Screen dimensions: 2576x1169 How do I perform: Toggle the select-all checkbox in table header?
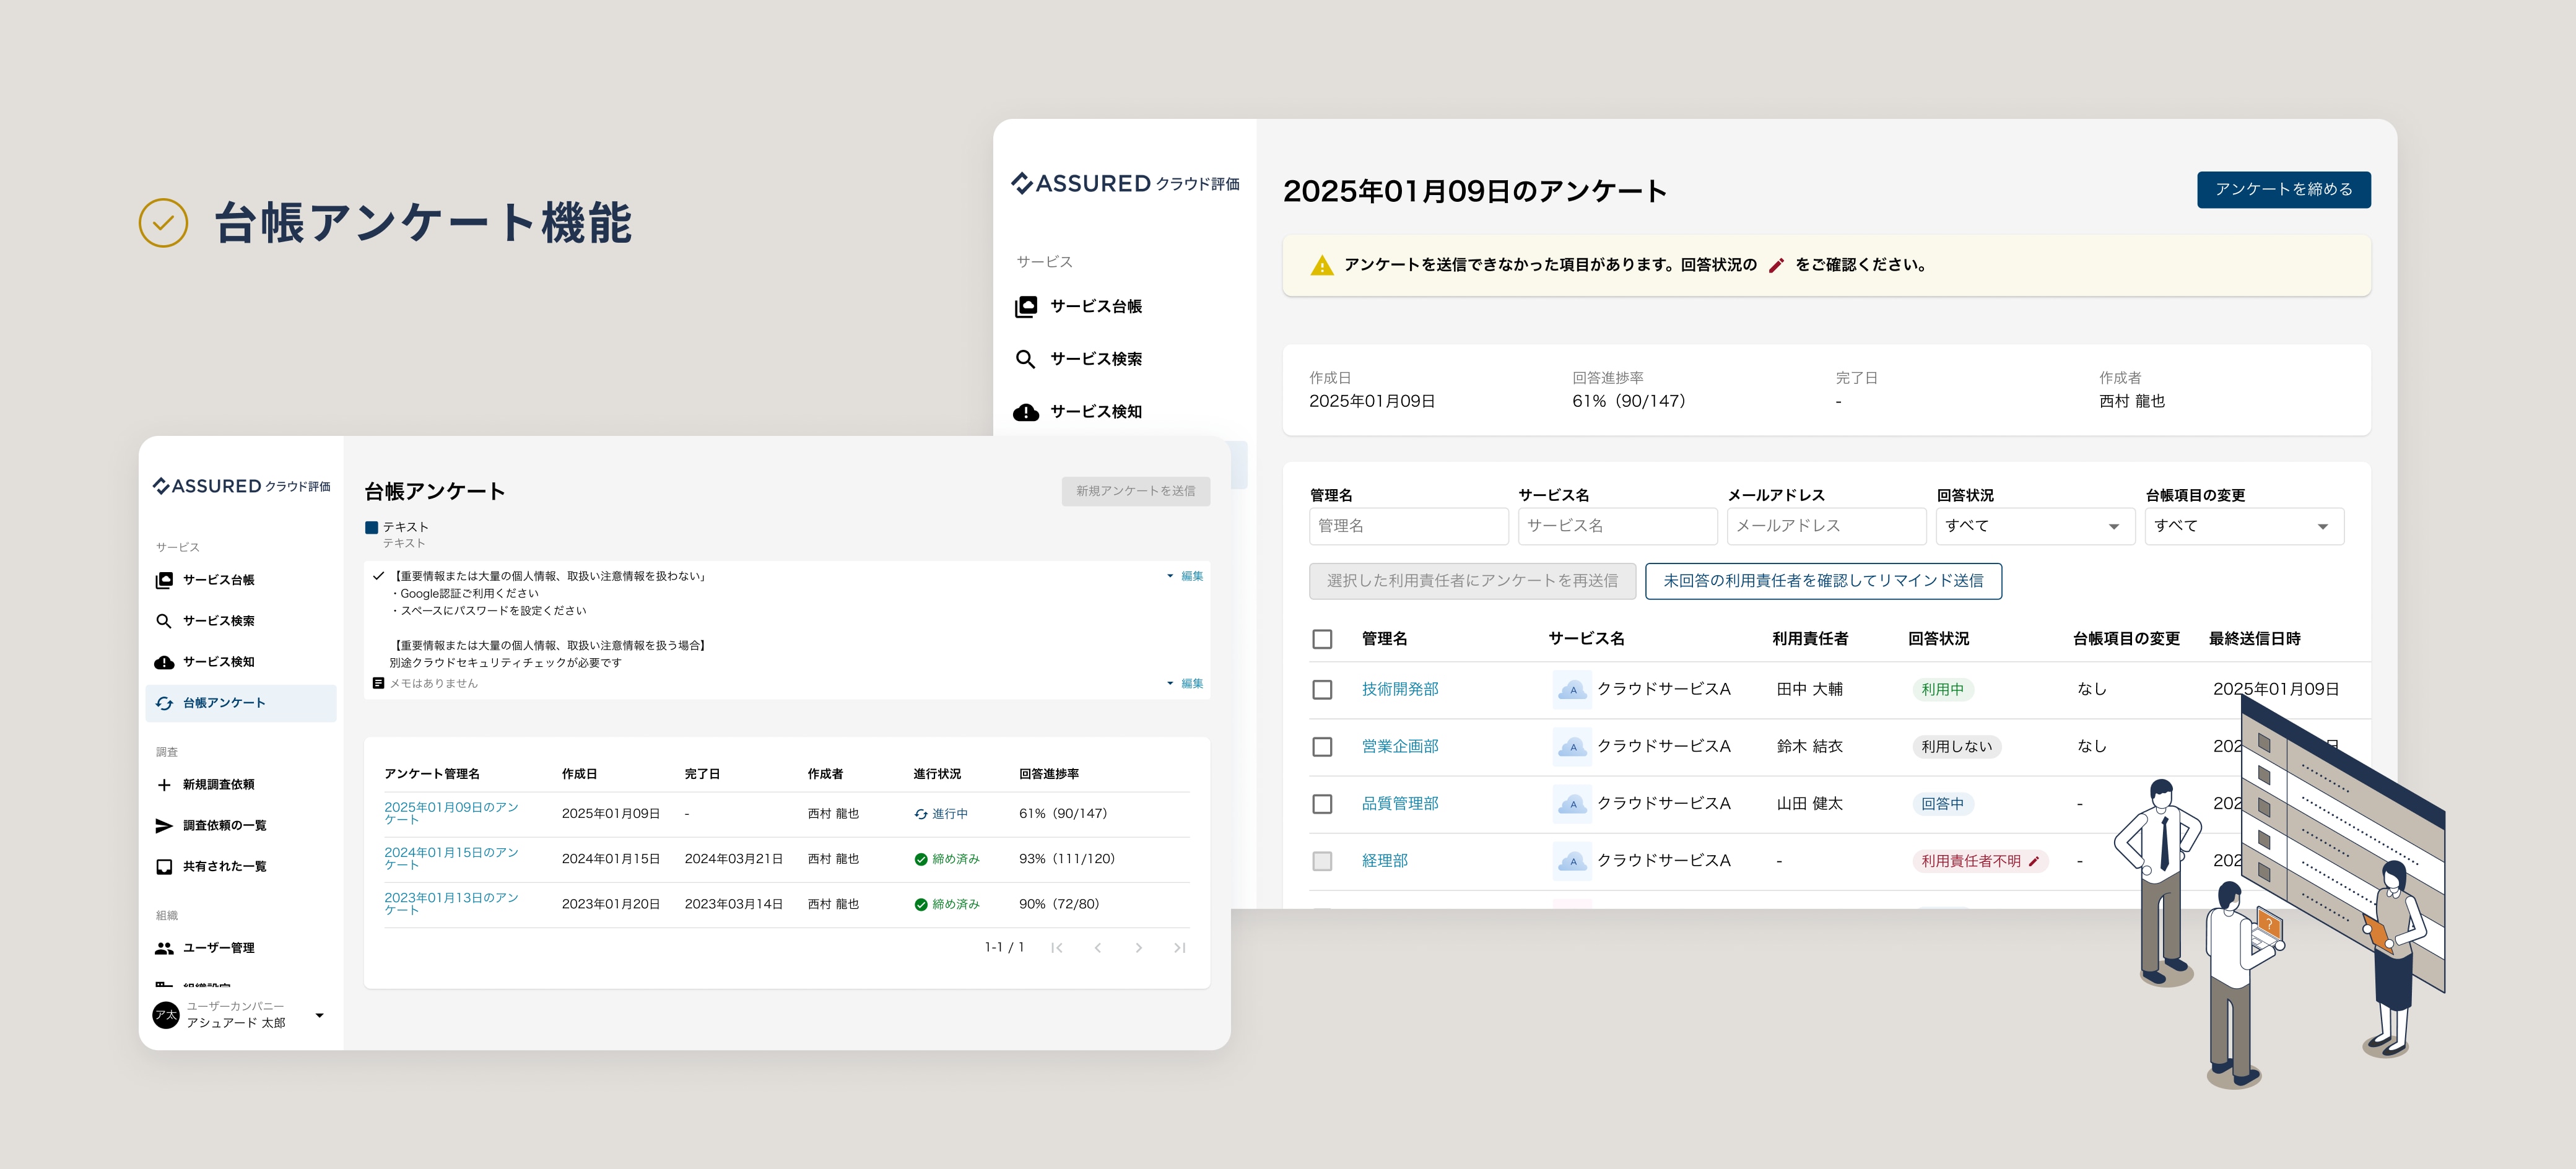pos(1322,639)
